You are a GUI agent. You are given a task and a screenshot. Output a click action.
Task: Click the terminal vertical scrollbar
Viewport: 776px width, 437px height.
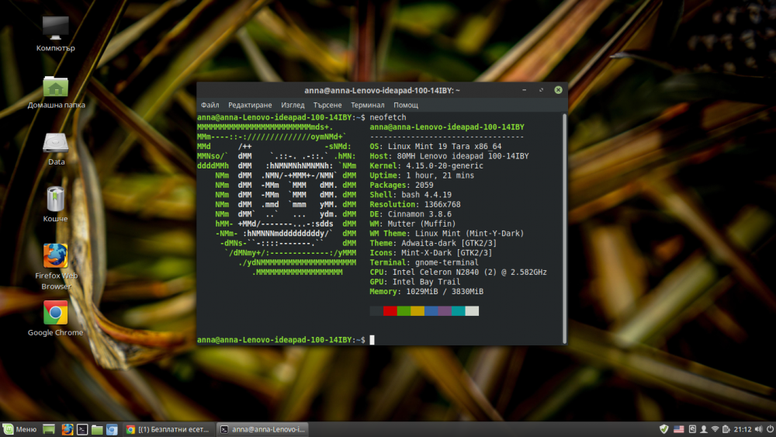[x=564, y=228]
